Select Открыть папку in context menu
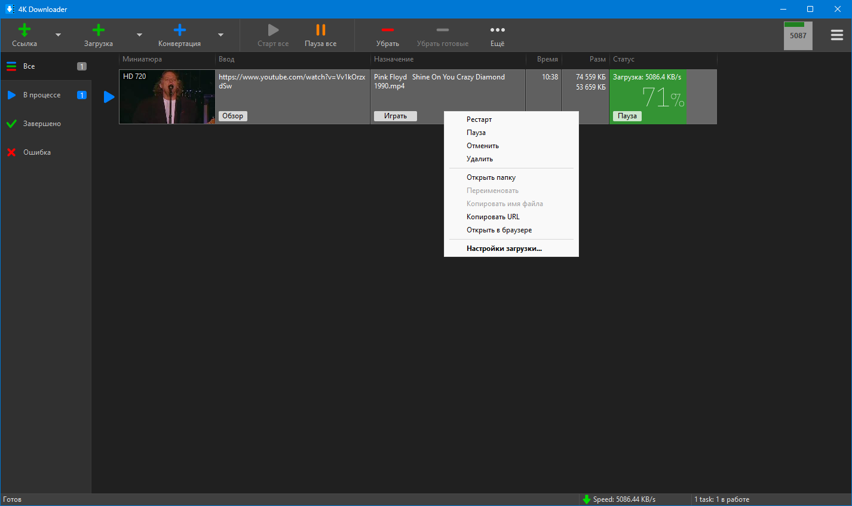The image size is (852, 506). (x=491, y=177)
